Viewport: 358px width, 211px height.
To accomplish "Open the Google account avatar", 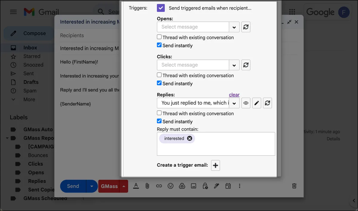I will (x=344, y=12).
